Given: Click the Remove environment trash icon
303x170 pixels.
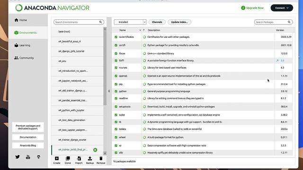Looking at the screenshot, I should click(101, 159).
